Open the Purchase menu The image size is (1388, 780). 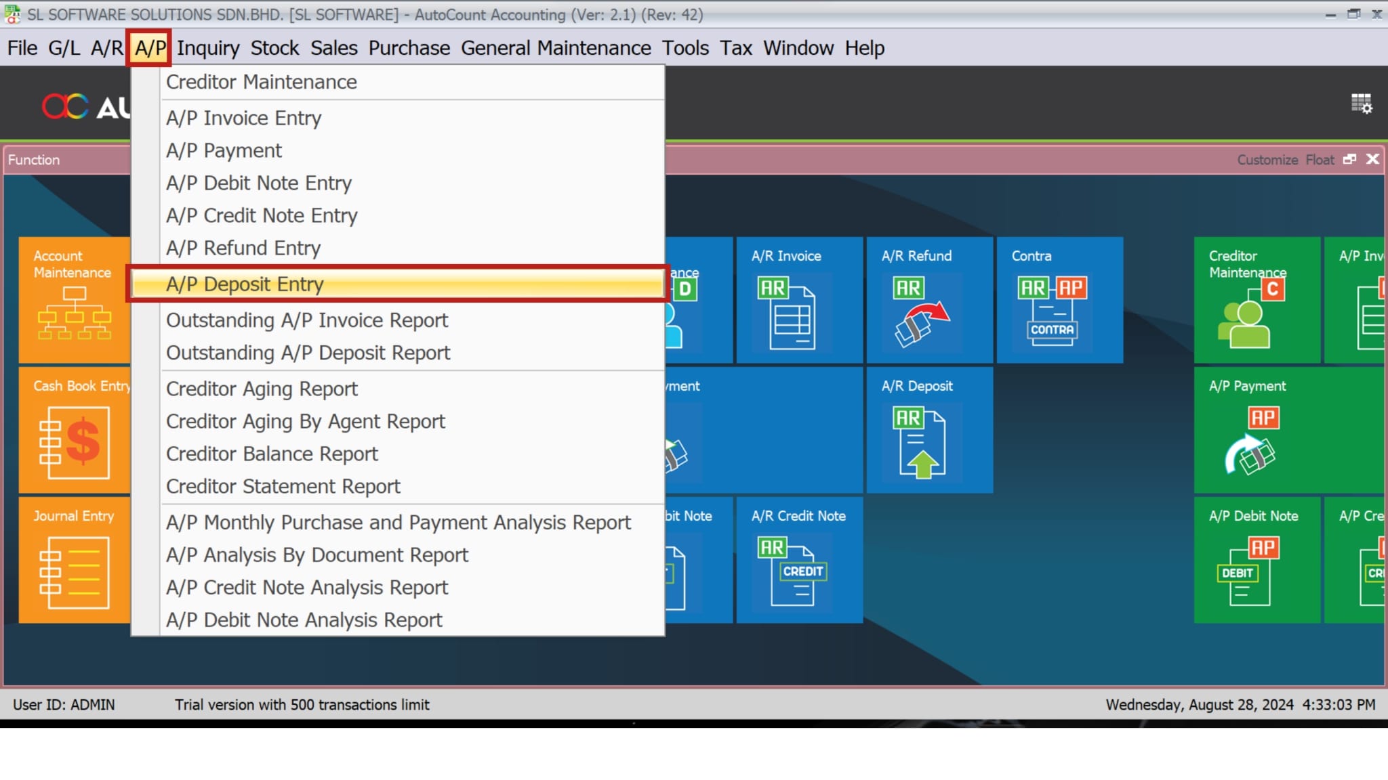click(409, 48)
